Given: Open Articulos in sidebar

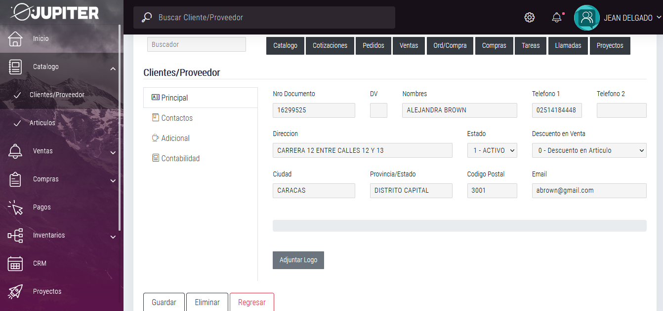Looking at the screenshot, I should (42, 123).
